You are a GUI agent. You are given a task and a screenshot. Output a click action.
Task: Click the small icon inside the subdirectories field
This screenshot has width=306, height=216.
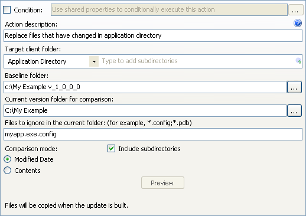[298, 61]
